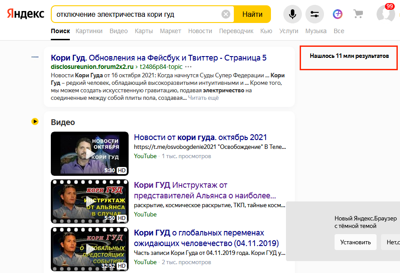Open the YouTube source of the Инструктаж video

145,214
